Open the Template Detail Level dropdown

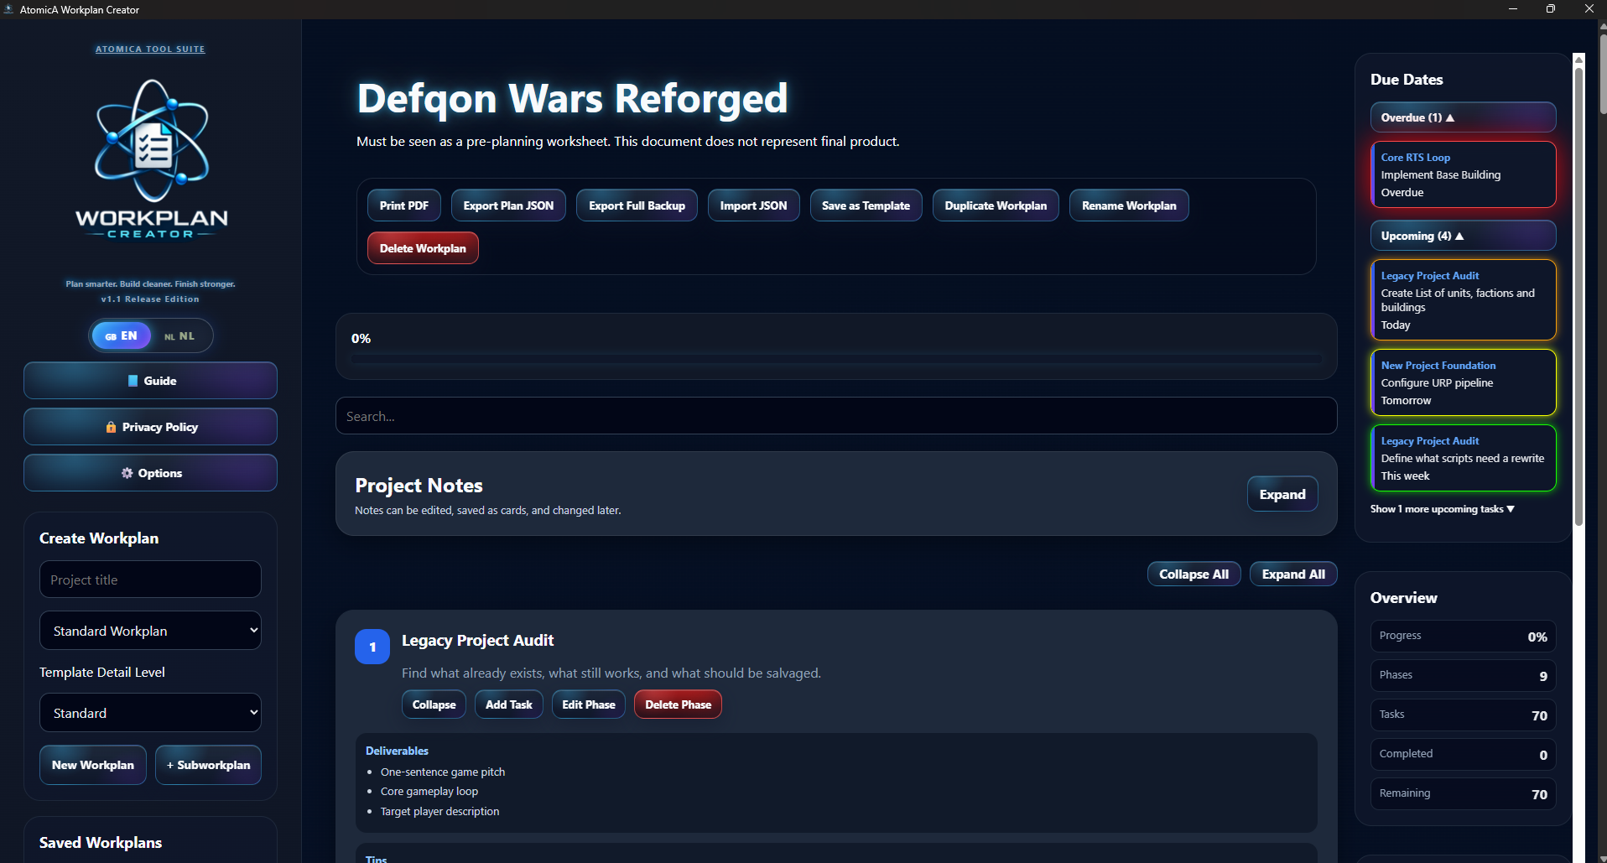pos(150,713)
